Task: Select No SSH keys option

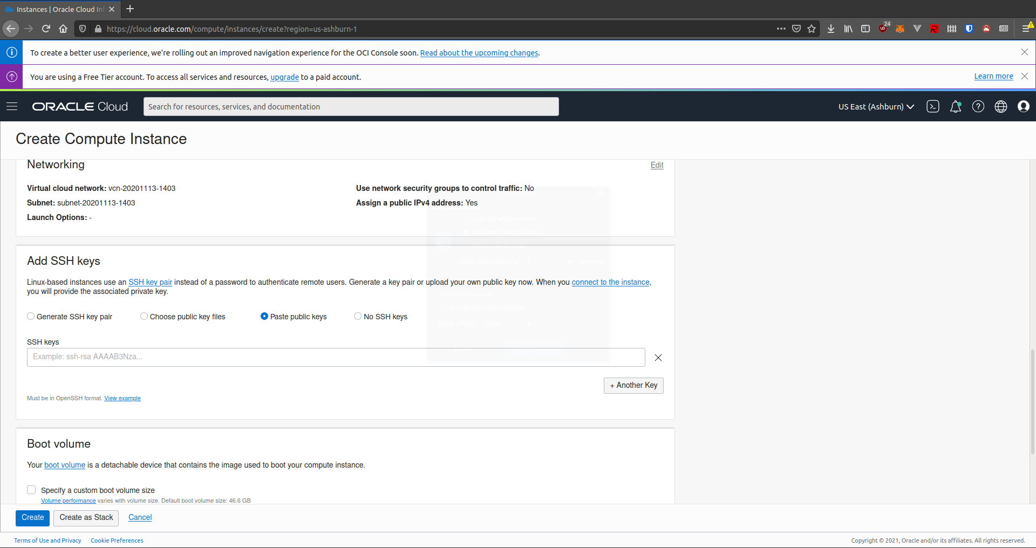Action: 358,317
